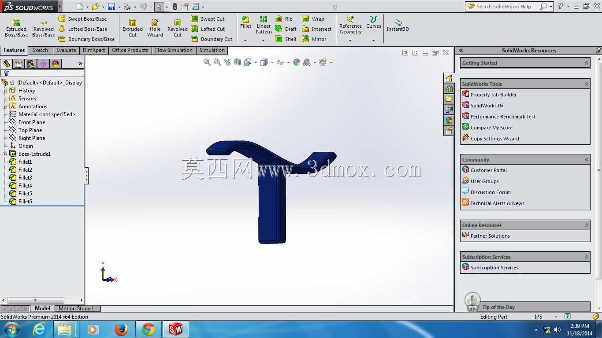
Task: Select Fillet3 in the feature tree
Action: 25,178
